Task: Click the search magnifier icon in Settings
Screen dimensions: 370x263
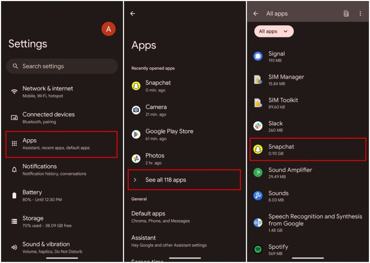Action: (x=15, y=66)
